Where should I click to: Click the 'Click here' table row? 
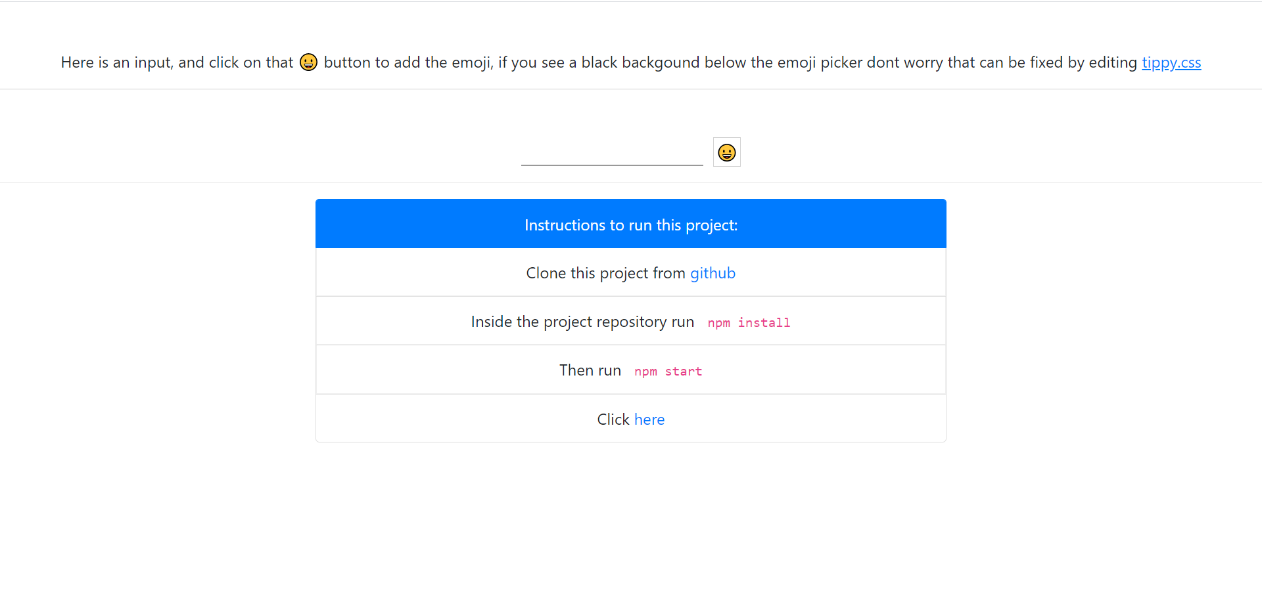(630, 418)
